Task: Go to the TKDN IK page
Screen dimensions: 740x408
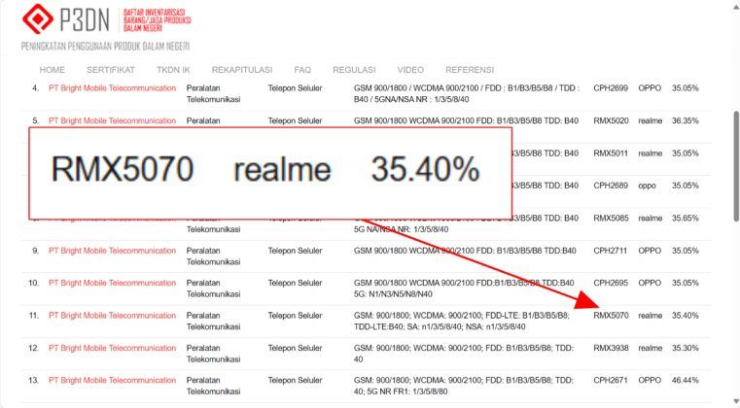Action: 173,70
